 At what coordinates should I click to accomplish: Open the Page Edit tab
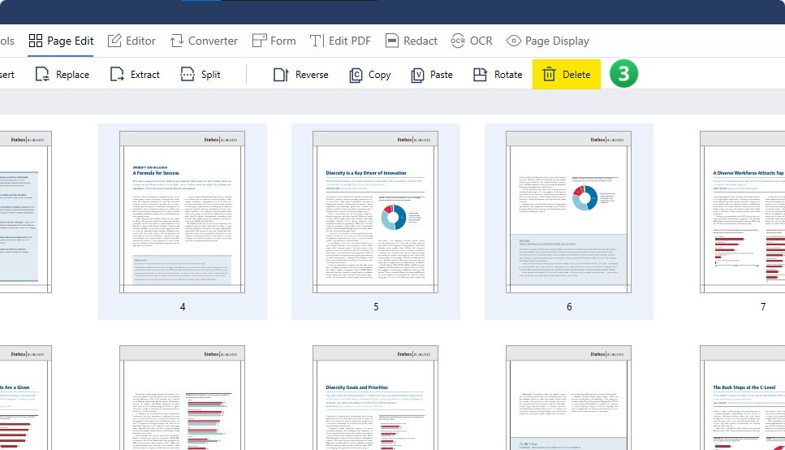61,41
